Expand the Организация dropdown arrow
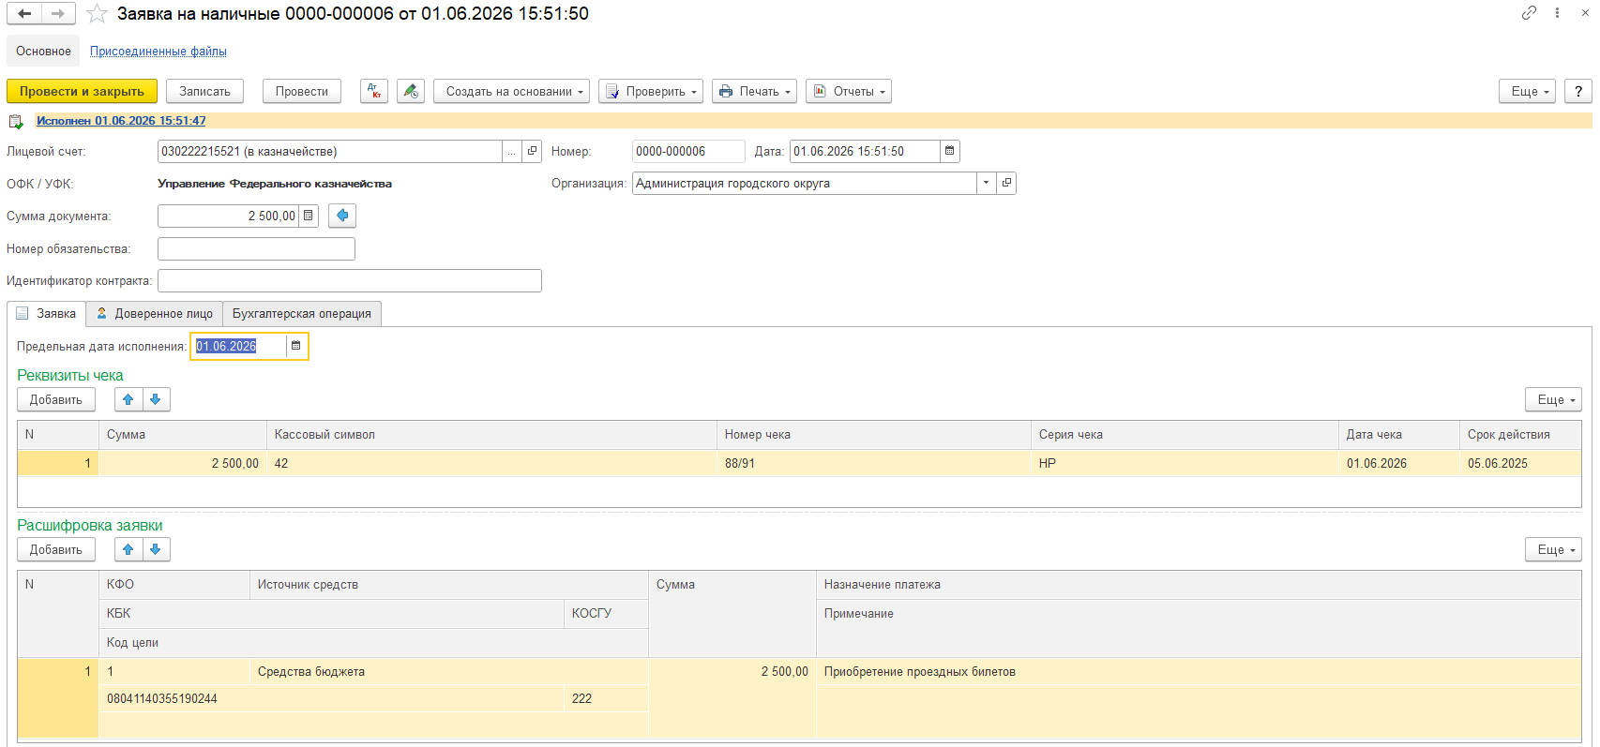This screenshot has height=747, width=1600. click(x=986, y=183)
